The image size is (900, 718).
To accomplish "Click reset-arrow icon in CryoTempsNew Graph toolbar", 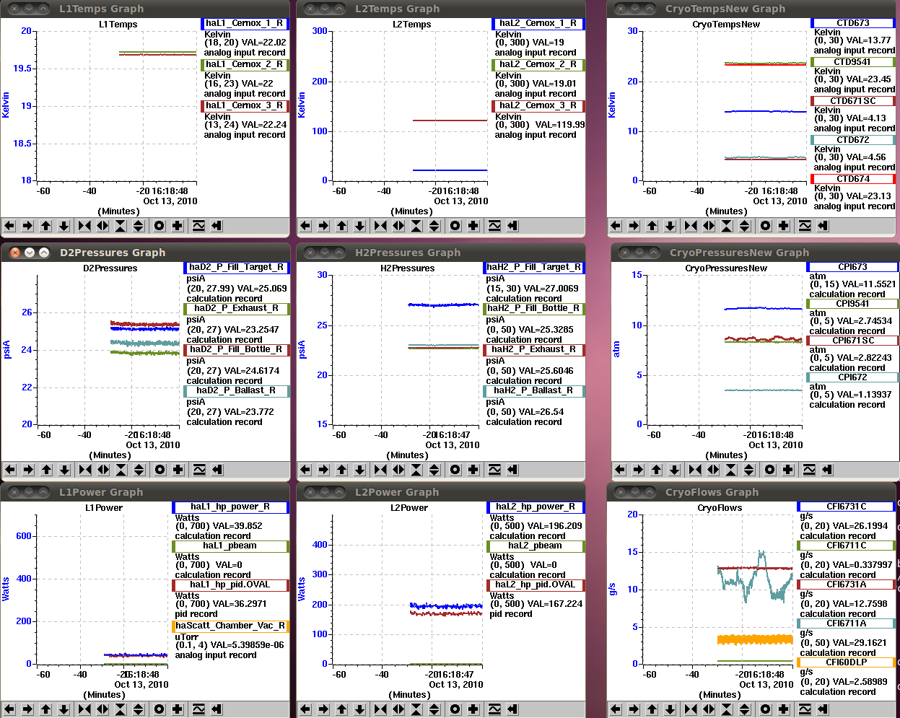I will point(823,226).
